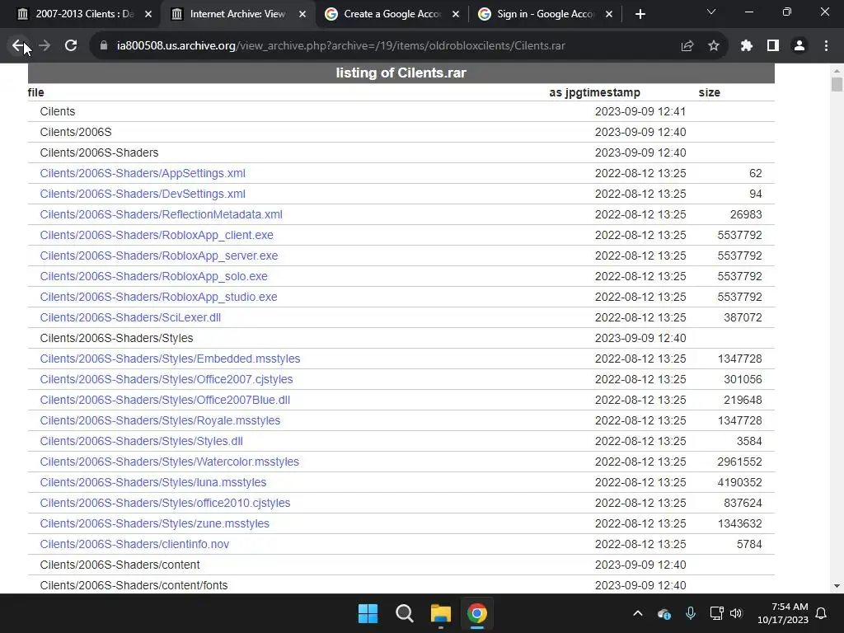This screenshot has height=633, width=844.
Task: Go back using the browser back arrow
Action: click(x=18, y=46)
